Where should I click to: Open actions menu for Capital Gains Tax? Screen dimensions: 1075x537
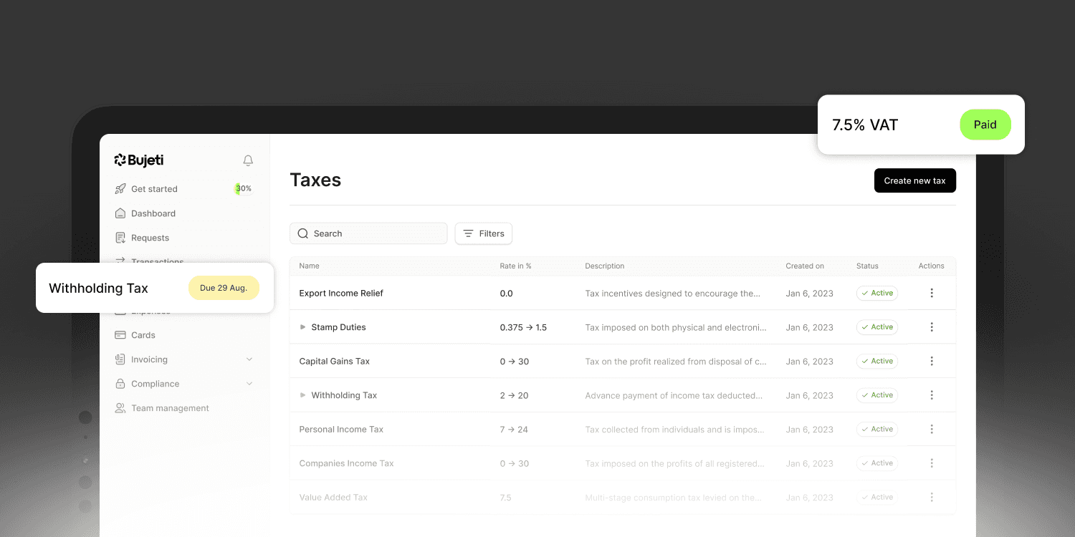click(932, 361)
